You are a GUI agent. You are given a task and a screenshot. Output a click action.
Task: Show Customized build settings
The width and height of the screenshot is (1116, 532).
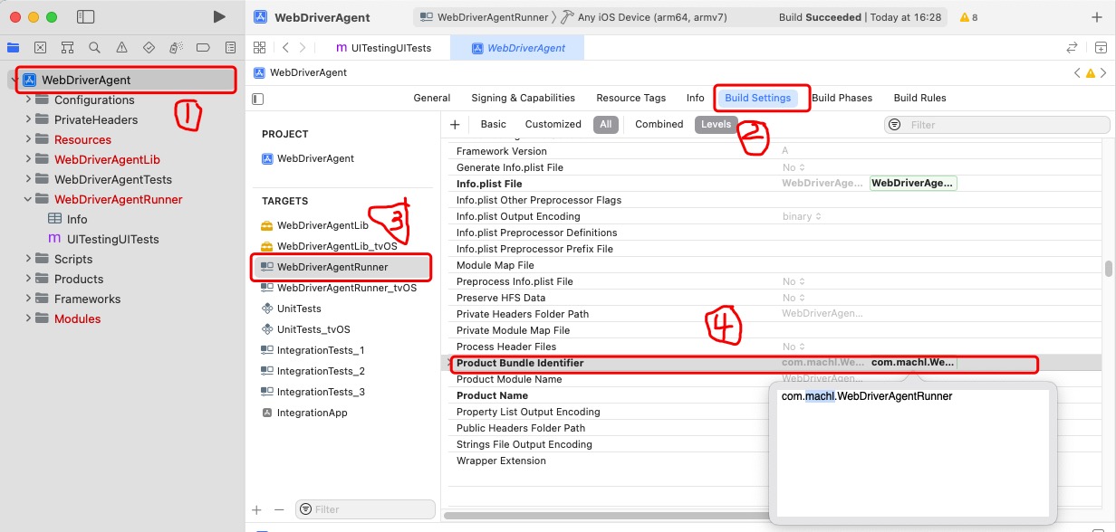(553, 125)
